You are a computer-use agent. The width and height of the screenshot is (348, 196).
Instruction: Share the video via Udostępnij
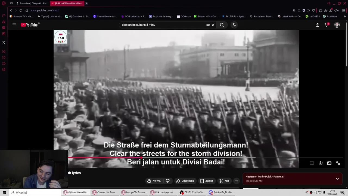point(185,181)
